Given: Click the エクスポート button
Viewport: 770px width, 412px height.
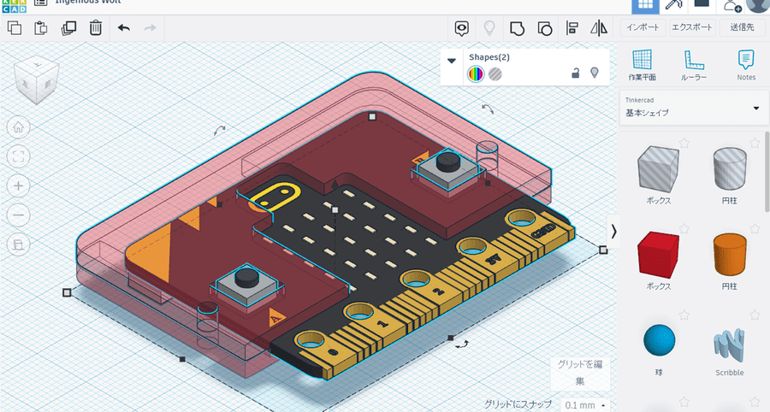Looking at the screenshot, I should pos(692,27).
